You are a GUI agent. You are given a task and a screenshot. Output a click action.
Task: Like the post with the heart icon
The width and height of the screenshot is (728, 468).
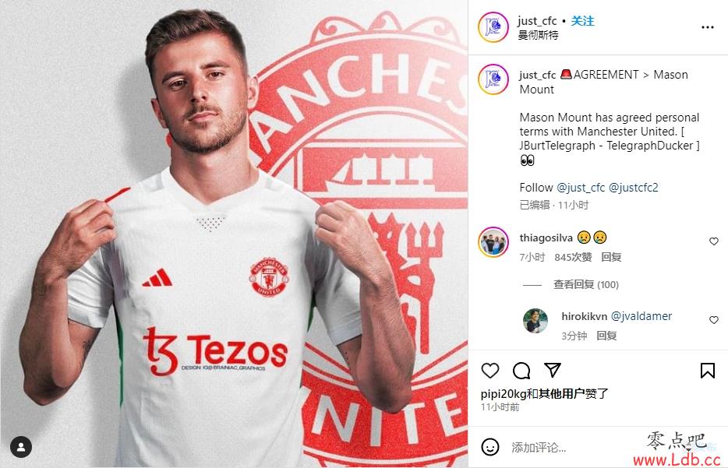coord(489,371)
